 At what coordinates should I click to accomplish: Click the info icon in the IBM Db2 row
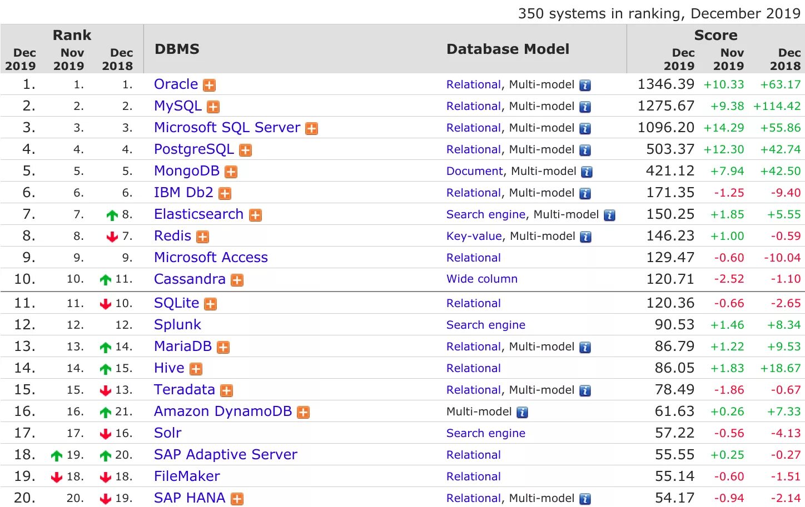pyautogui.click(x=585, y=194)
